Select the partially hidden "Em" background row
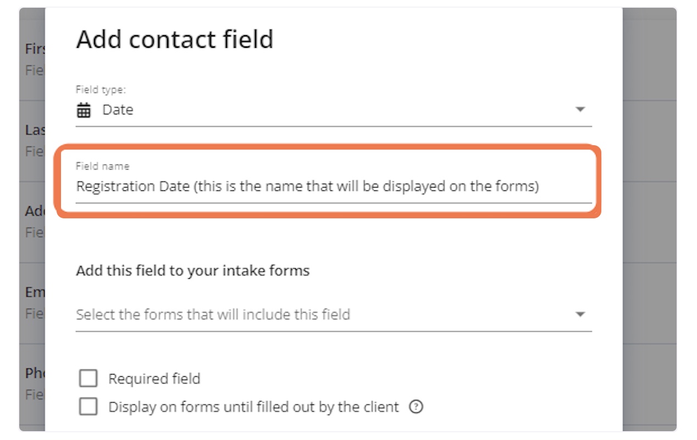 33,302
